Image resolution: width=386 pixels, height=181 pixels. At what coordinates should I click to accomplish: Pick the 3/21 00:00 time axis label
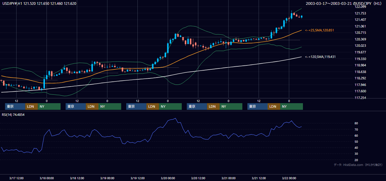[229, 178]
